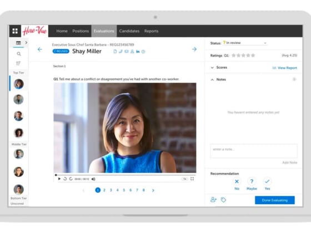Click the Reused badge next to Shay Miller

61,51
